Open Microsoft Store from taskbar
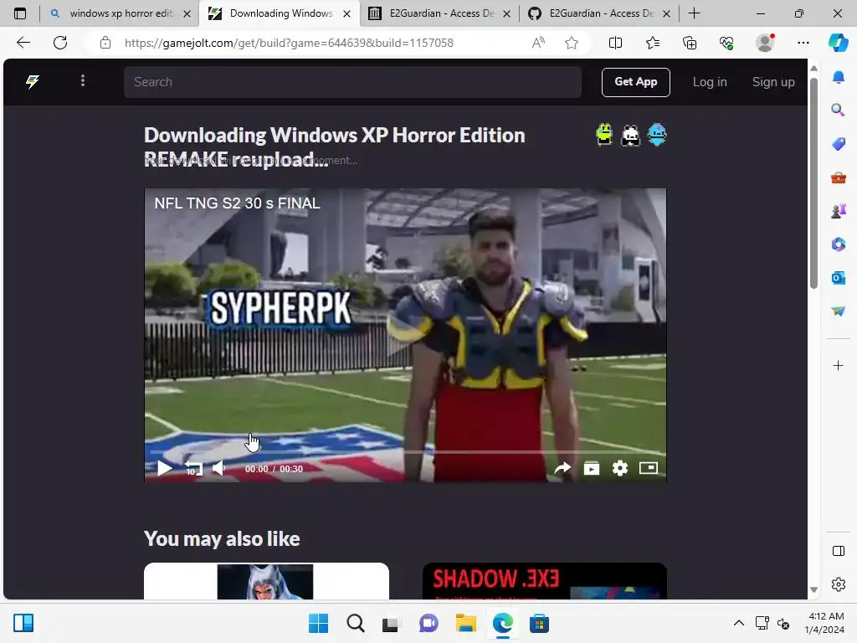857x643 pixels. pyautogui.click(x=539, y=623)
